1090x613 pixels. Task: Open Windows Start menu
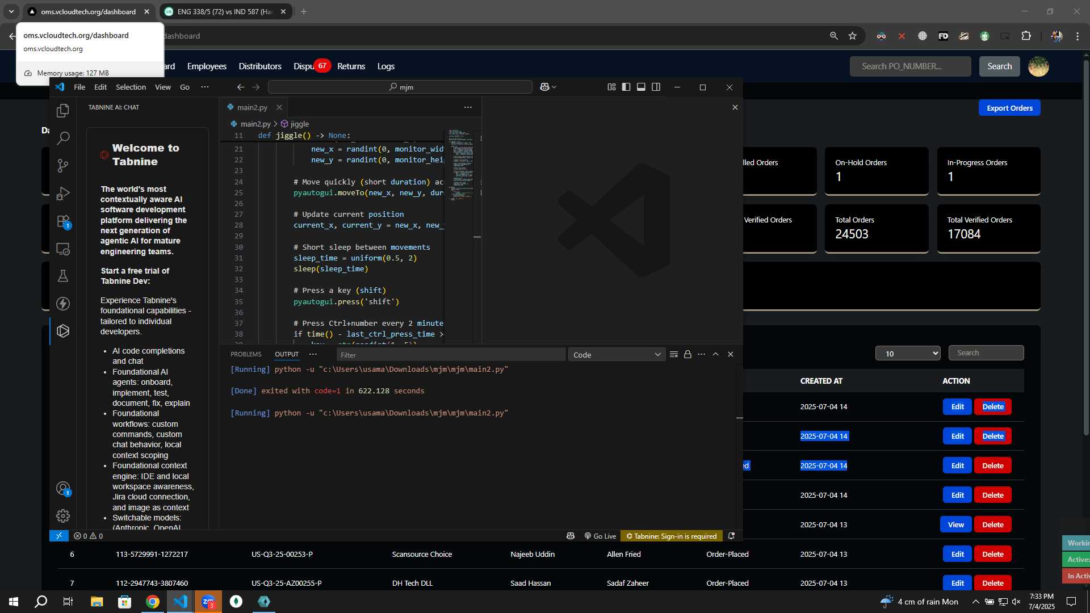(x=14, y=602)
